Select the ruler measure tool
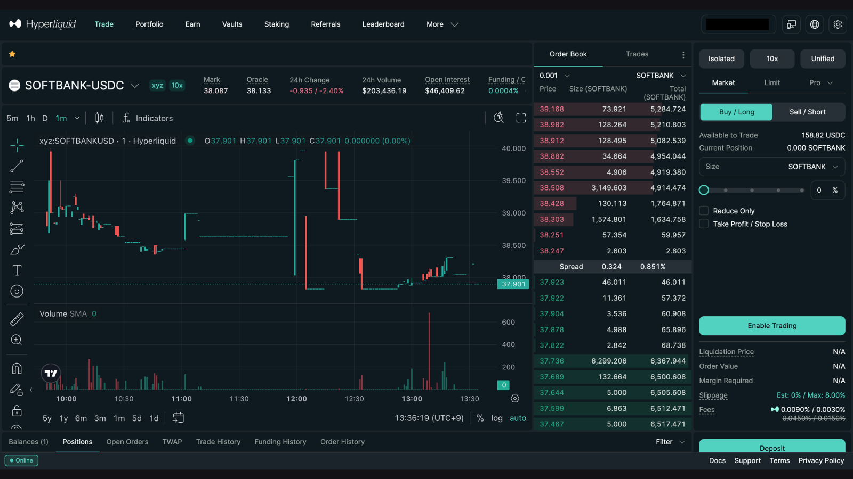Viewport: 853px width, 479px height. [17, 319]
